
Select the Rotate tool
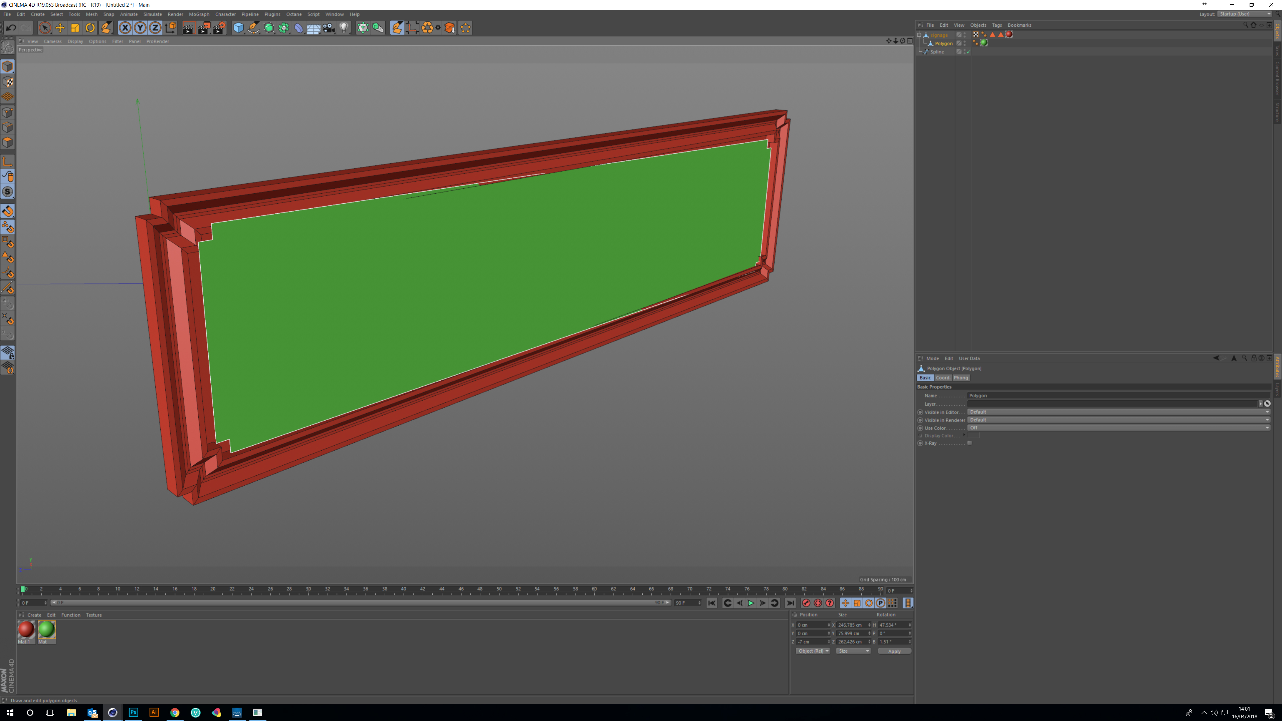90,28
